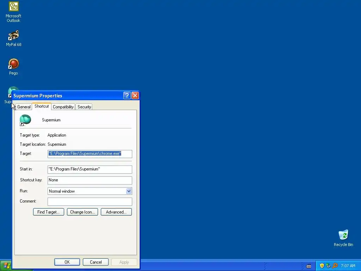Click the Start in input field
Viewport: 361px width, 271px height.
coord(90,169)
